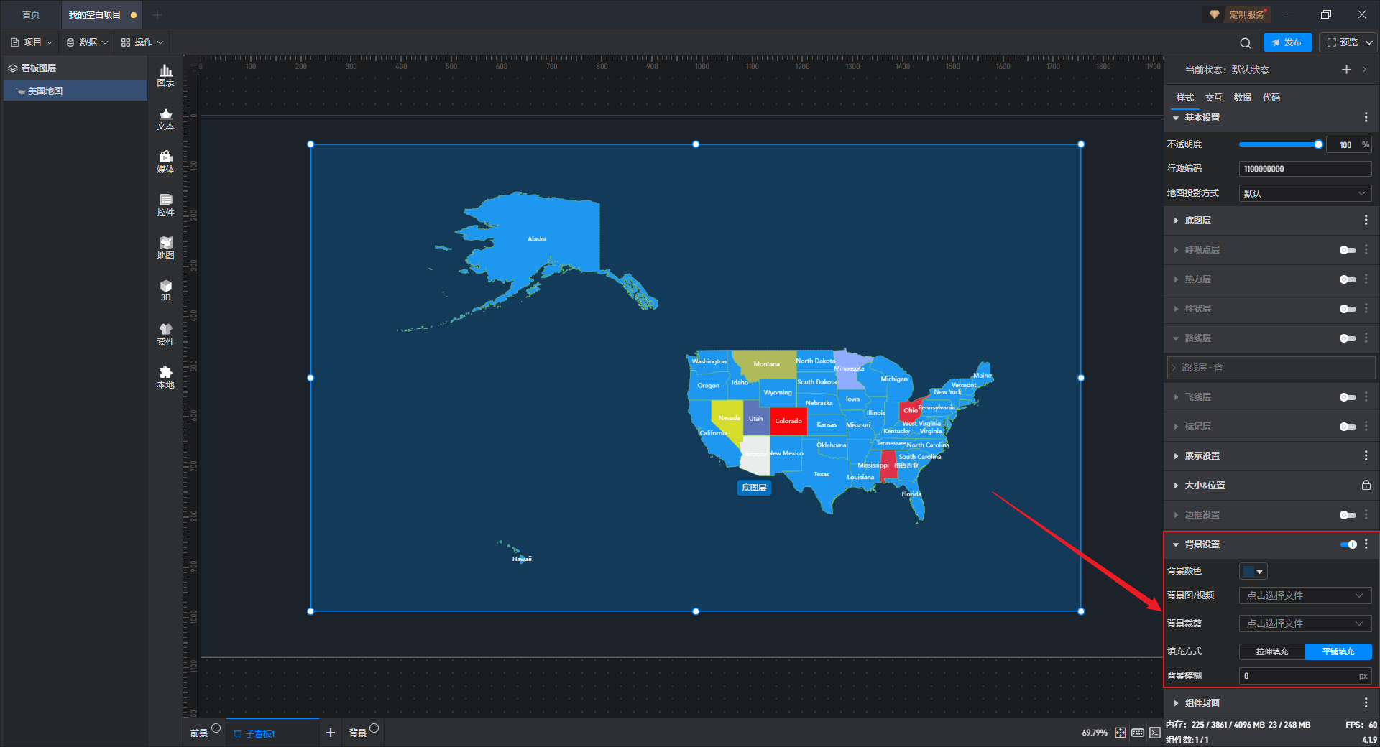Screen dimensions: 1380x747
Task: Open the 数据 menu in toolbar
Action: coord(87,42)
